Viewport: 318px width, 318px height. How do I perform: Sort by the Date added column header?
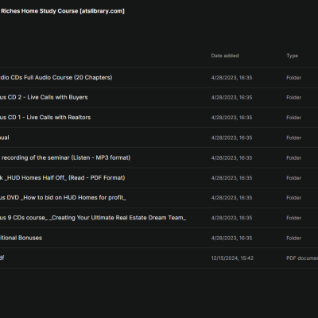click(225, 56)
